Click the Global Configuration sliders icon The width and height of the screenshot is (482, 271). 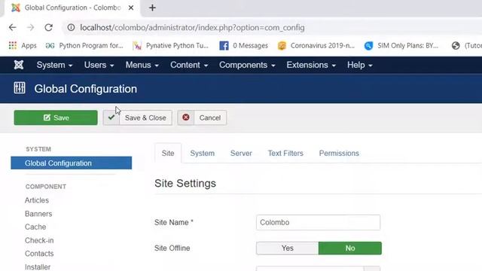tap(20, 88)
